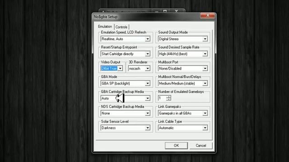Screen dimensions: 289x162
Task: Switch to the Controls tab
Action: coord(121,27)
